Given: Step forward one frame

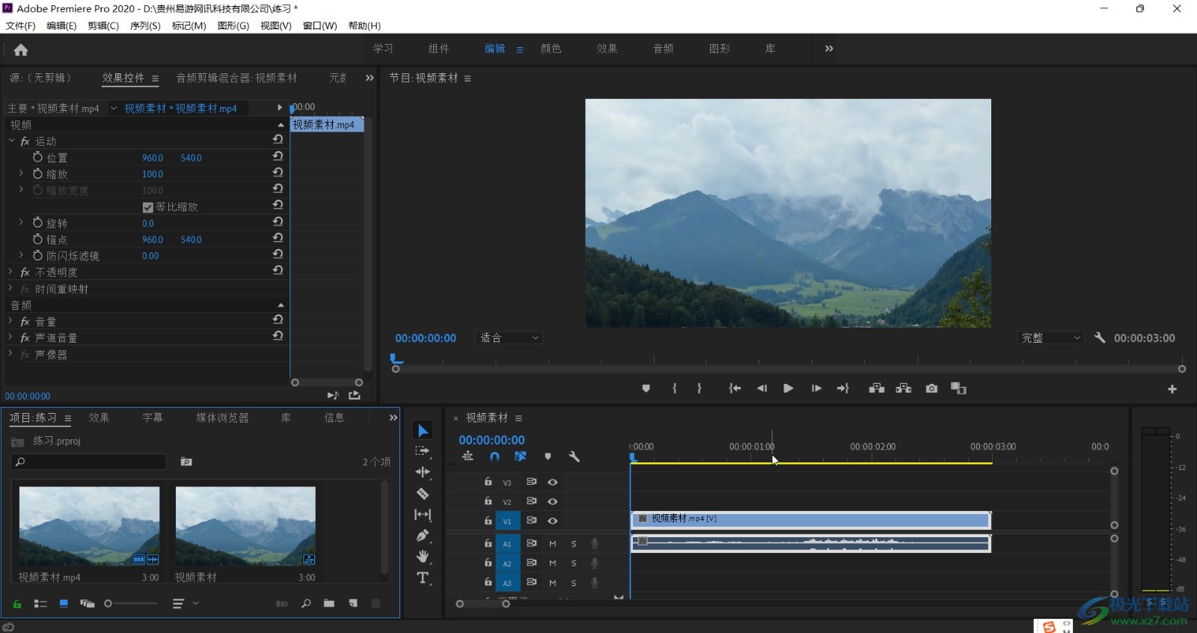Looking at the screenshot, I should tap(816, 388).
